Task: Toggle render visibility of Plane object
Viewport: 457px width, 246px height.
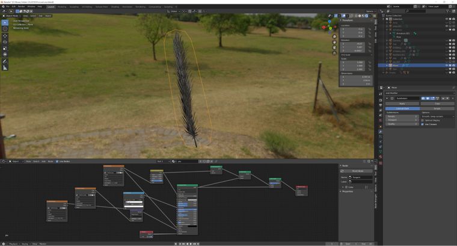Action: pyautogui.click(x=453, y=66)
